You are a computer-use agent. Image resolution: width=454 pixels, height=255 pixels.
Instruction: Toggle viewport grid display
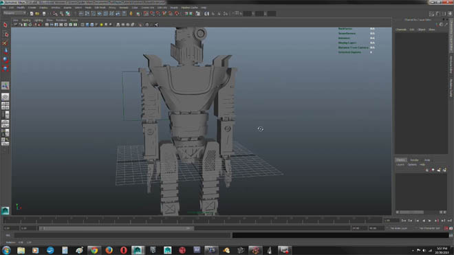(x=47, y=25)
